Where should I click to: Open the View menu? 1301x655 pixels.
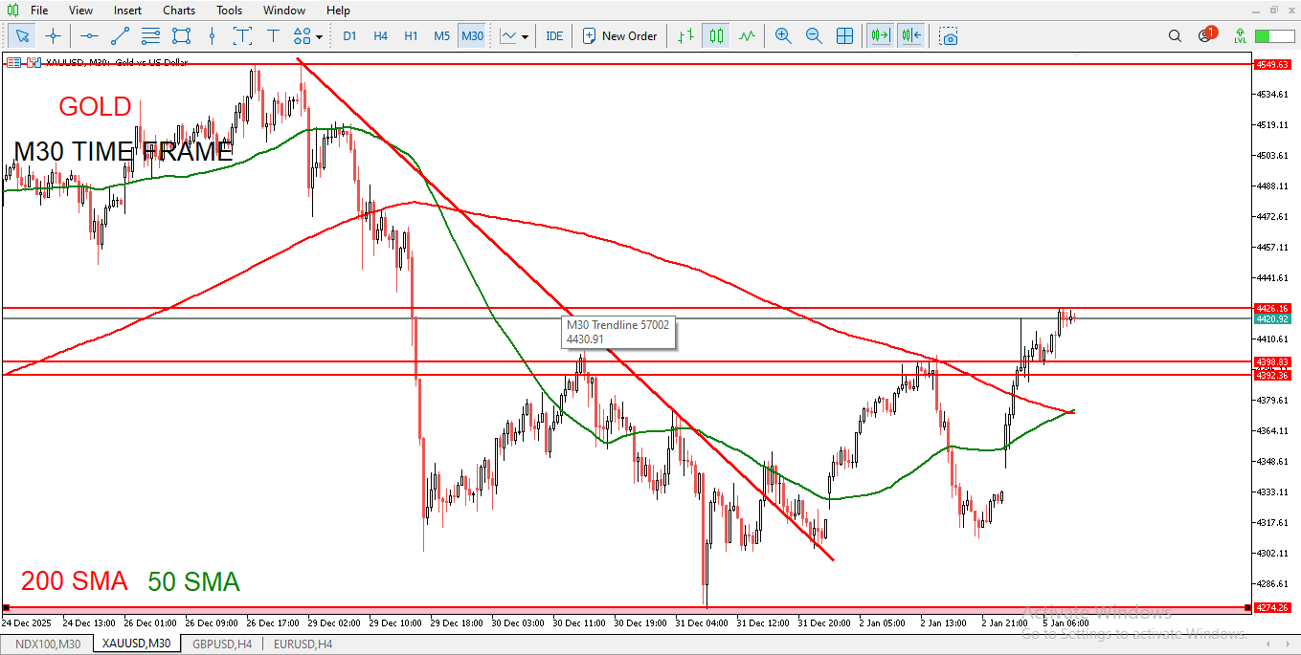81,11
